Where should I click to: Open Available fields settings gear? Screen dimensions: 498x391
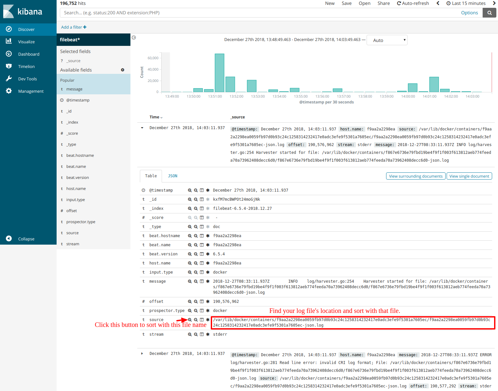[x=123, y=70]
